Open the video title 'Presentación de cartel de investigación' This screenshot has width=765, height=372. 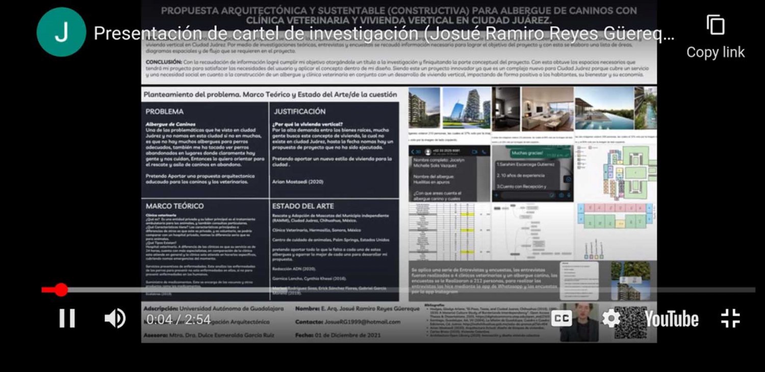(384, 34)
